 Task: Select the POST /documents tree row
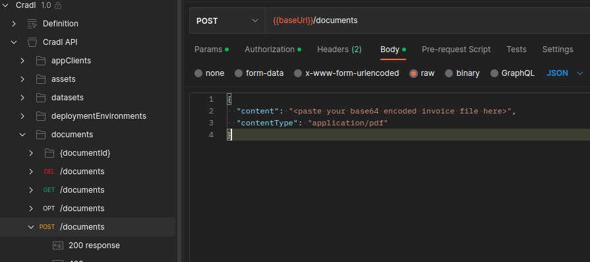tap(88, 227)
